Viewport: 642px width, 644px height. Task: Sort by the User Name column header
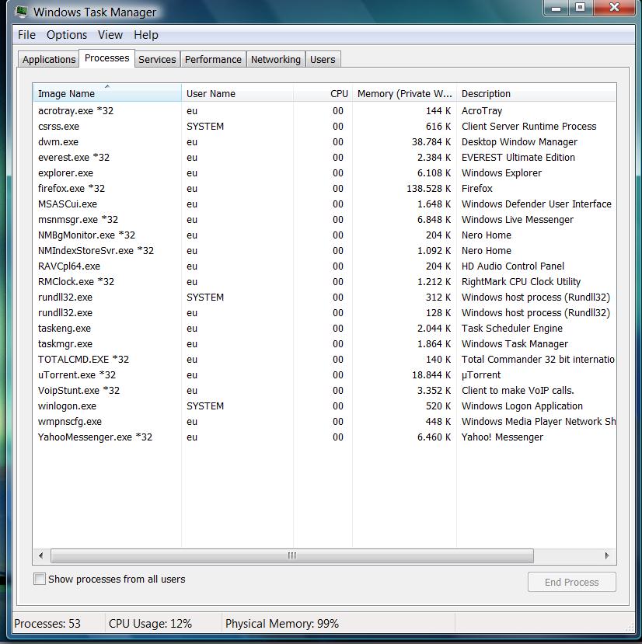(237, 93)
